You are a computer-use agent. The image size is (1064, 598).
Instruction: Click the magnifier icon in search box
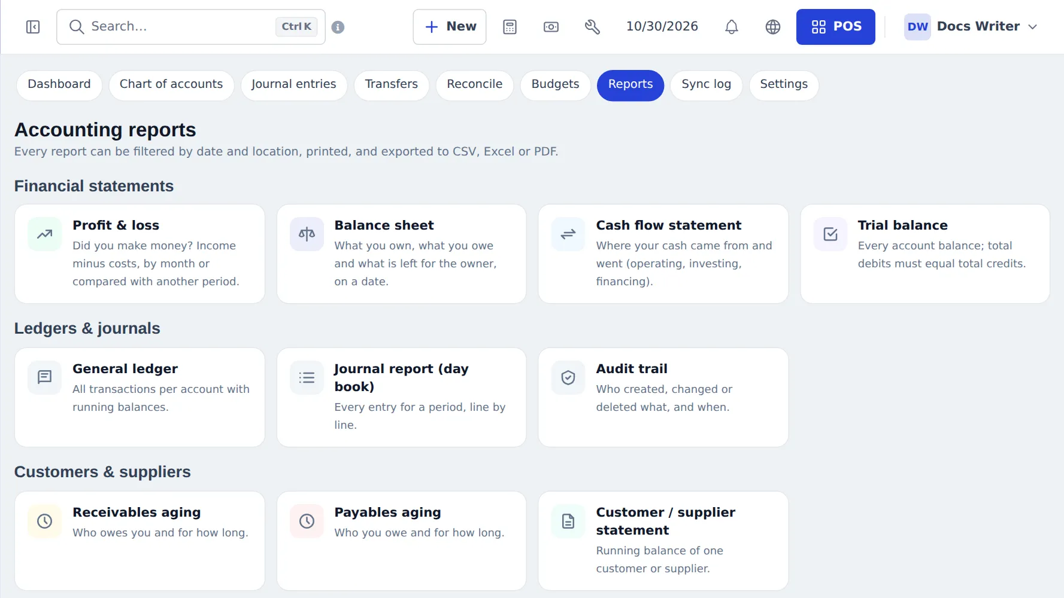[x=76, y=27]
